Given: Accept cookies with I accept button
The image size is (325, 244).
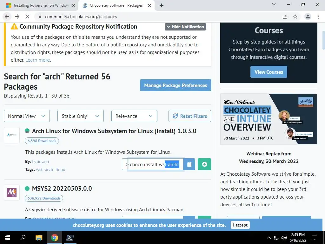Looking at the screenshot, I should 240,225.
